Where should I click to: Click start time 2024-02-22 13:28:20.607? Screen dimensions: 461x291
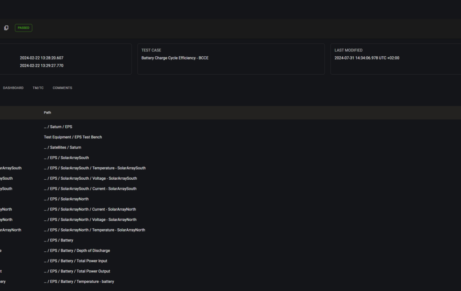tap(41, 58)
